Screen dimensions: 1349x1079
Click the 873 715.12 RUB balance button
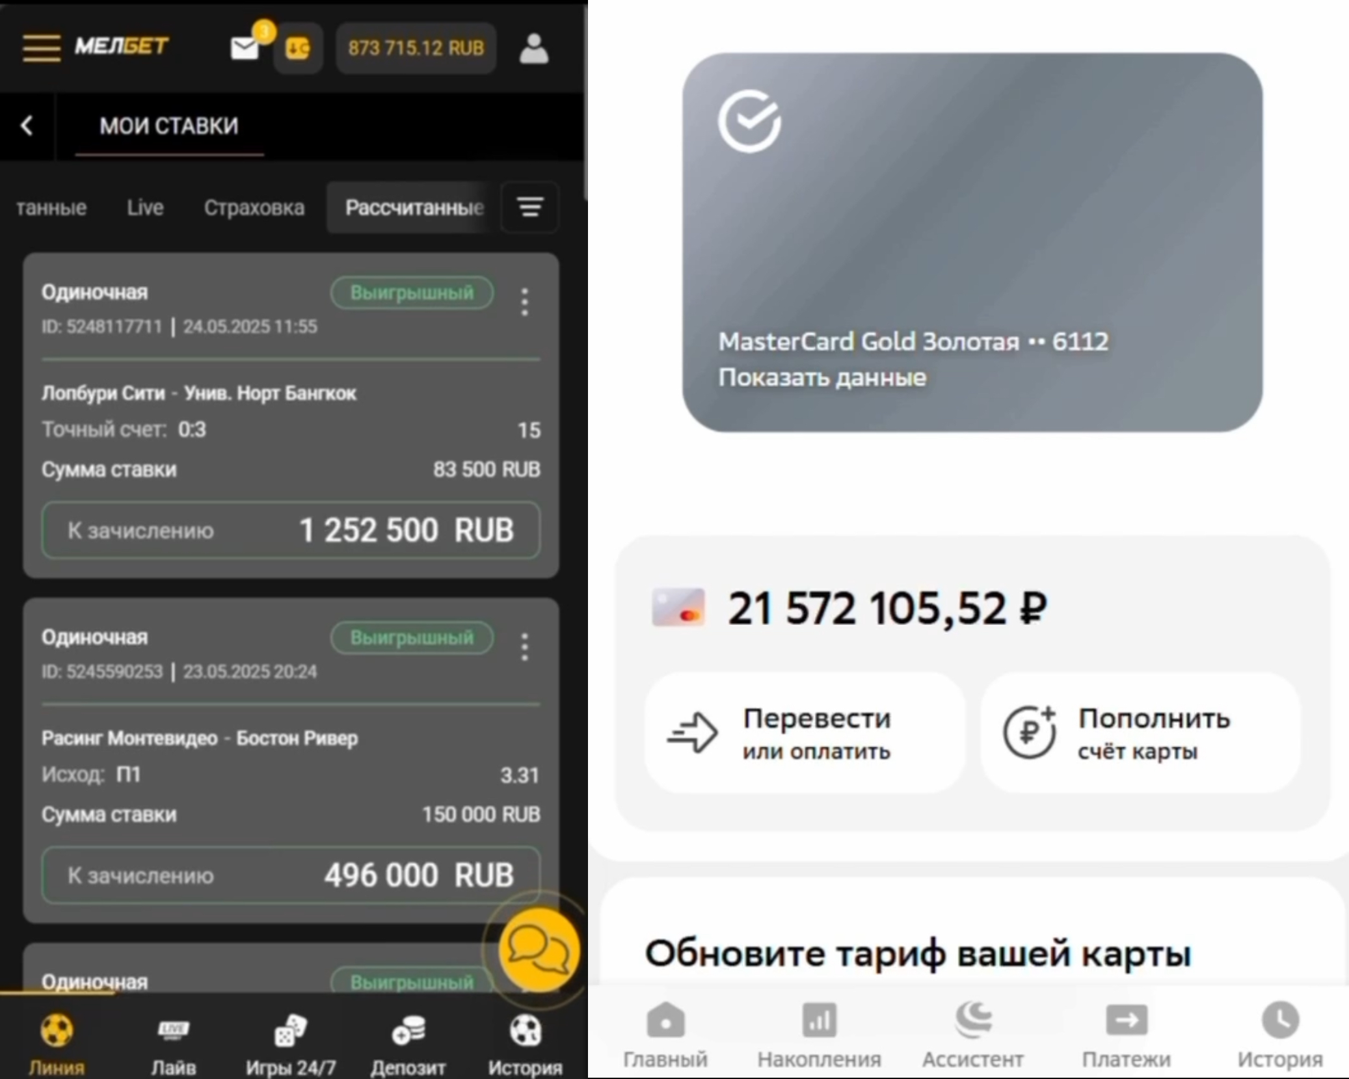click(416, 48)
